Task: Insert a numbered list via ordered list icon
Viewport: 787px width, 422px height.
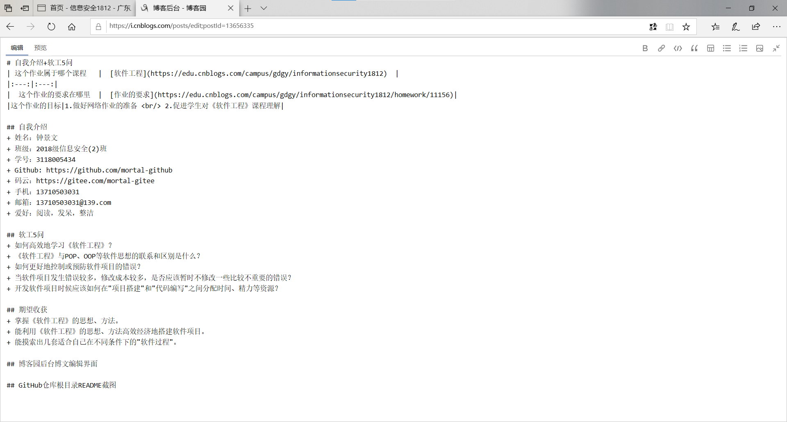Action: [x=743, y=48]
